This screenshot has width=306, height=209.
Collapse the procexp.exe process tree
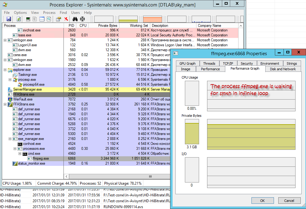pyautogui.click(x=10, y=80)
